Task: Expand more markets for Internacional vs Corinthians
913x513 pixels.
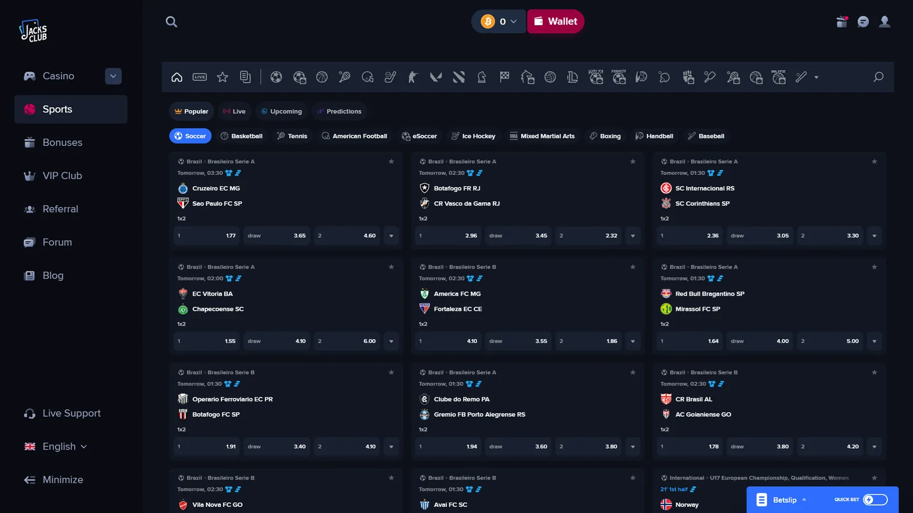Action: tap(874, 235)
